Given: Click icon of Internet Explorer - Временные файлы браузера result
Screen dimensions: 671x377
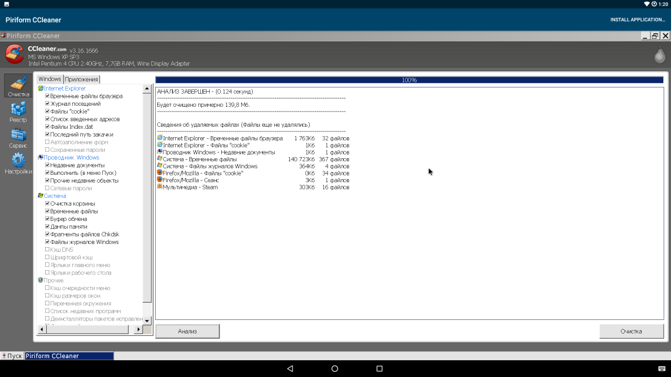Looking at the screenshot, I should [x=160, y=138].
